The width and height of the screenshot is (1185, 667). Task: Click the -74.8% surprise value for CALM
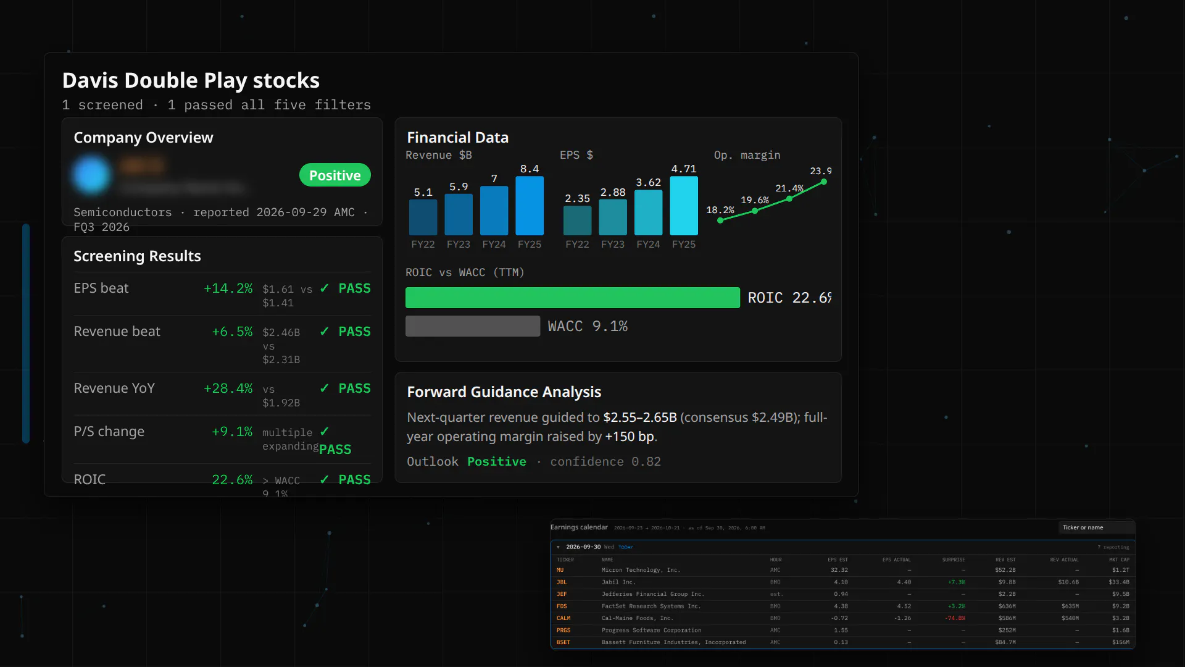pyautogui.click(x=955, y=618)
